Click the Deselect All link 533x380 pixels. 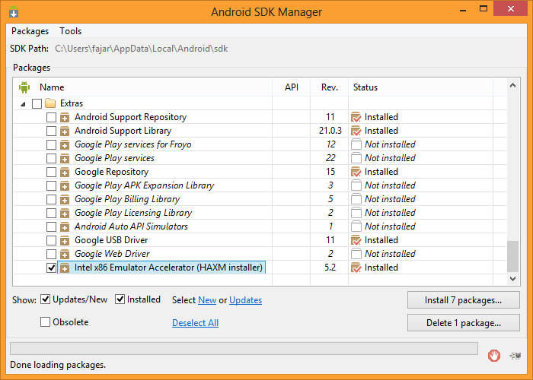pos(195,323)
